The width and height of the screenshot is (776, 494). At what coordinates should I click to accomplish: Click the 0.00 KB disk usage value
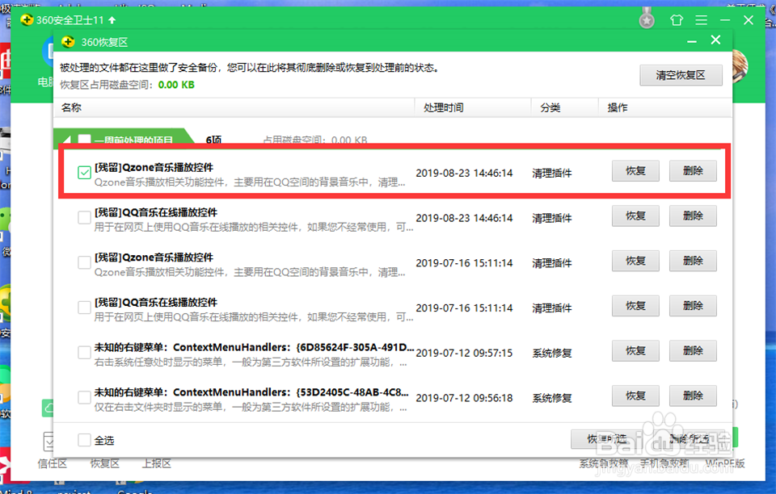pyautogui.click(x=176, y=85)
